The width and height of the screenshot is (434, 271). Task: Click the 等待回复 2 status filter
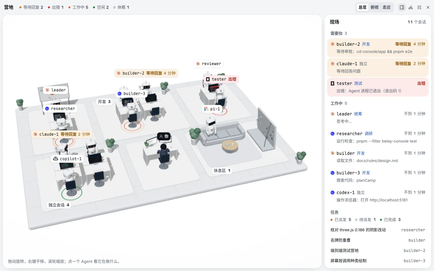pos(31,7)
